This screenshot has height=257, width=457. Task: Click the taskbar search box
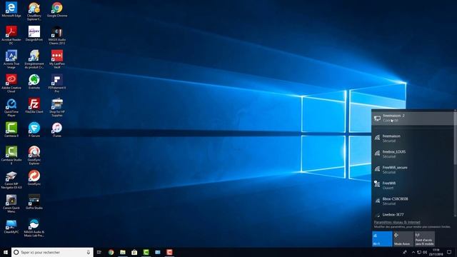pyautogui.click(x=52, y=252)
